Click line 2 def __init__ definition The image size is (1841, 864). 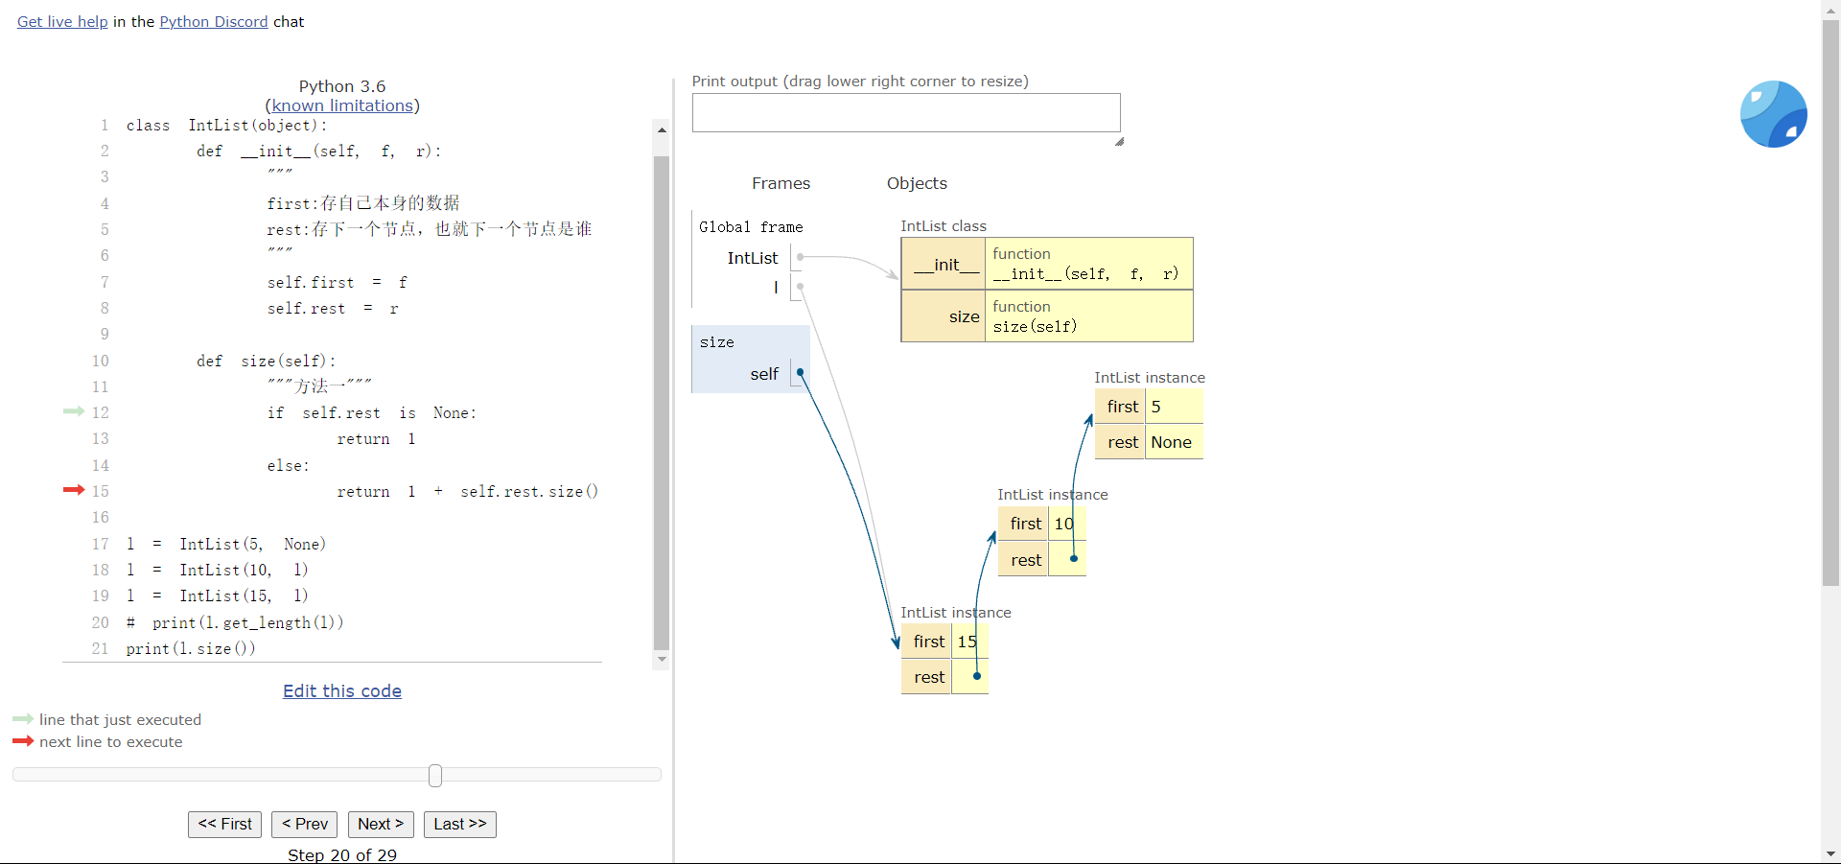pos(319,151)
